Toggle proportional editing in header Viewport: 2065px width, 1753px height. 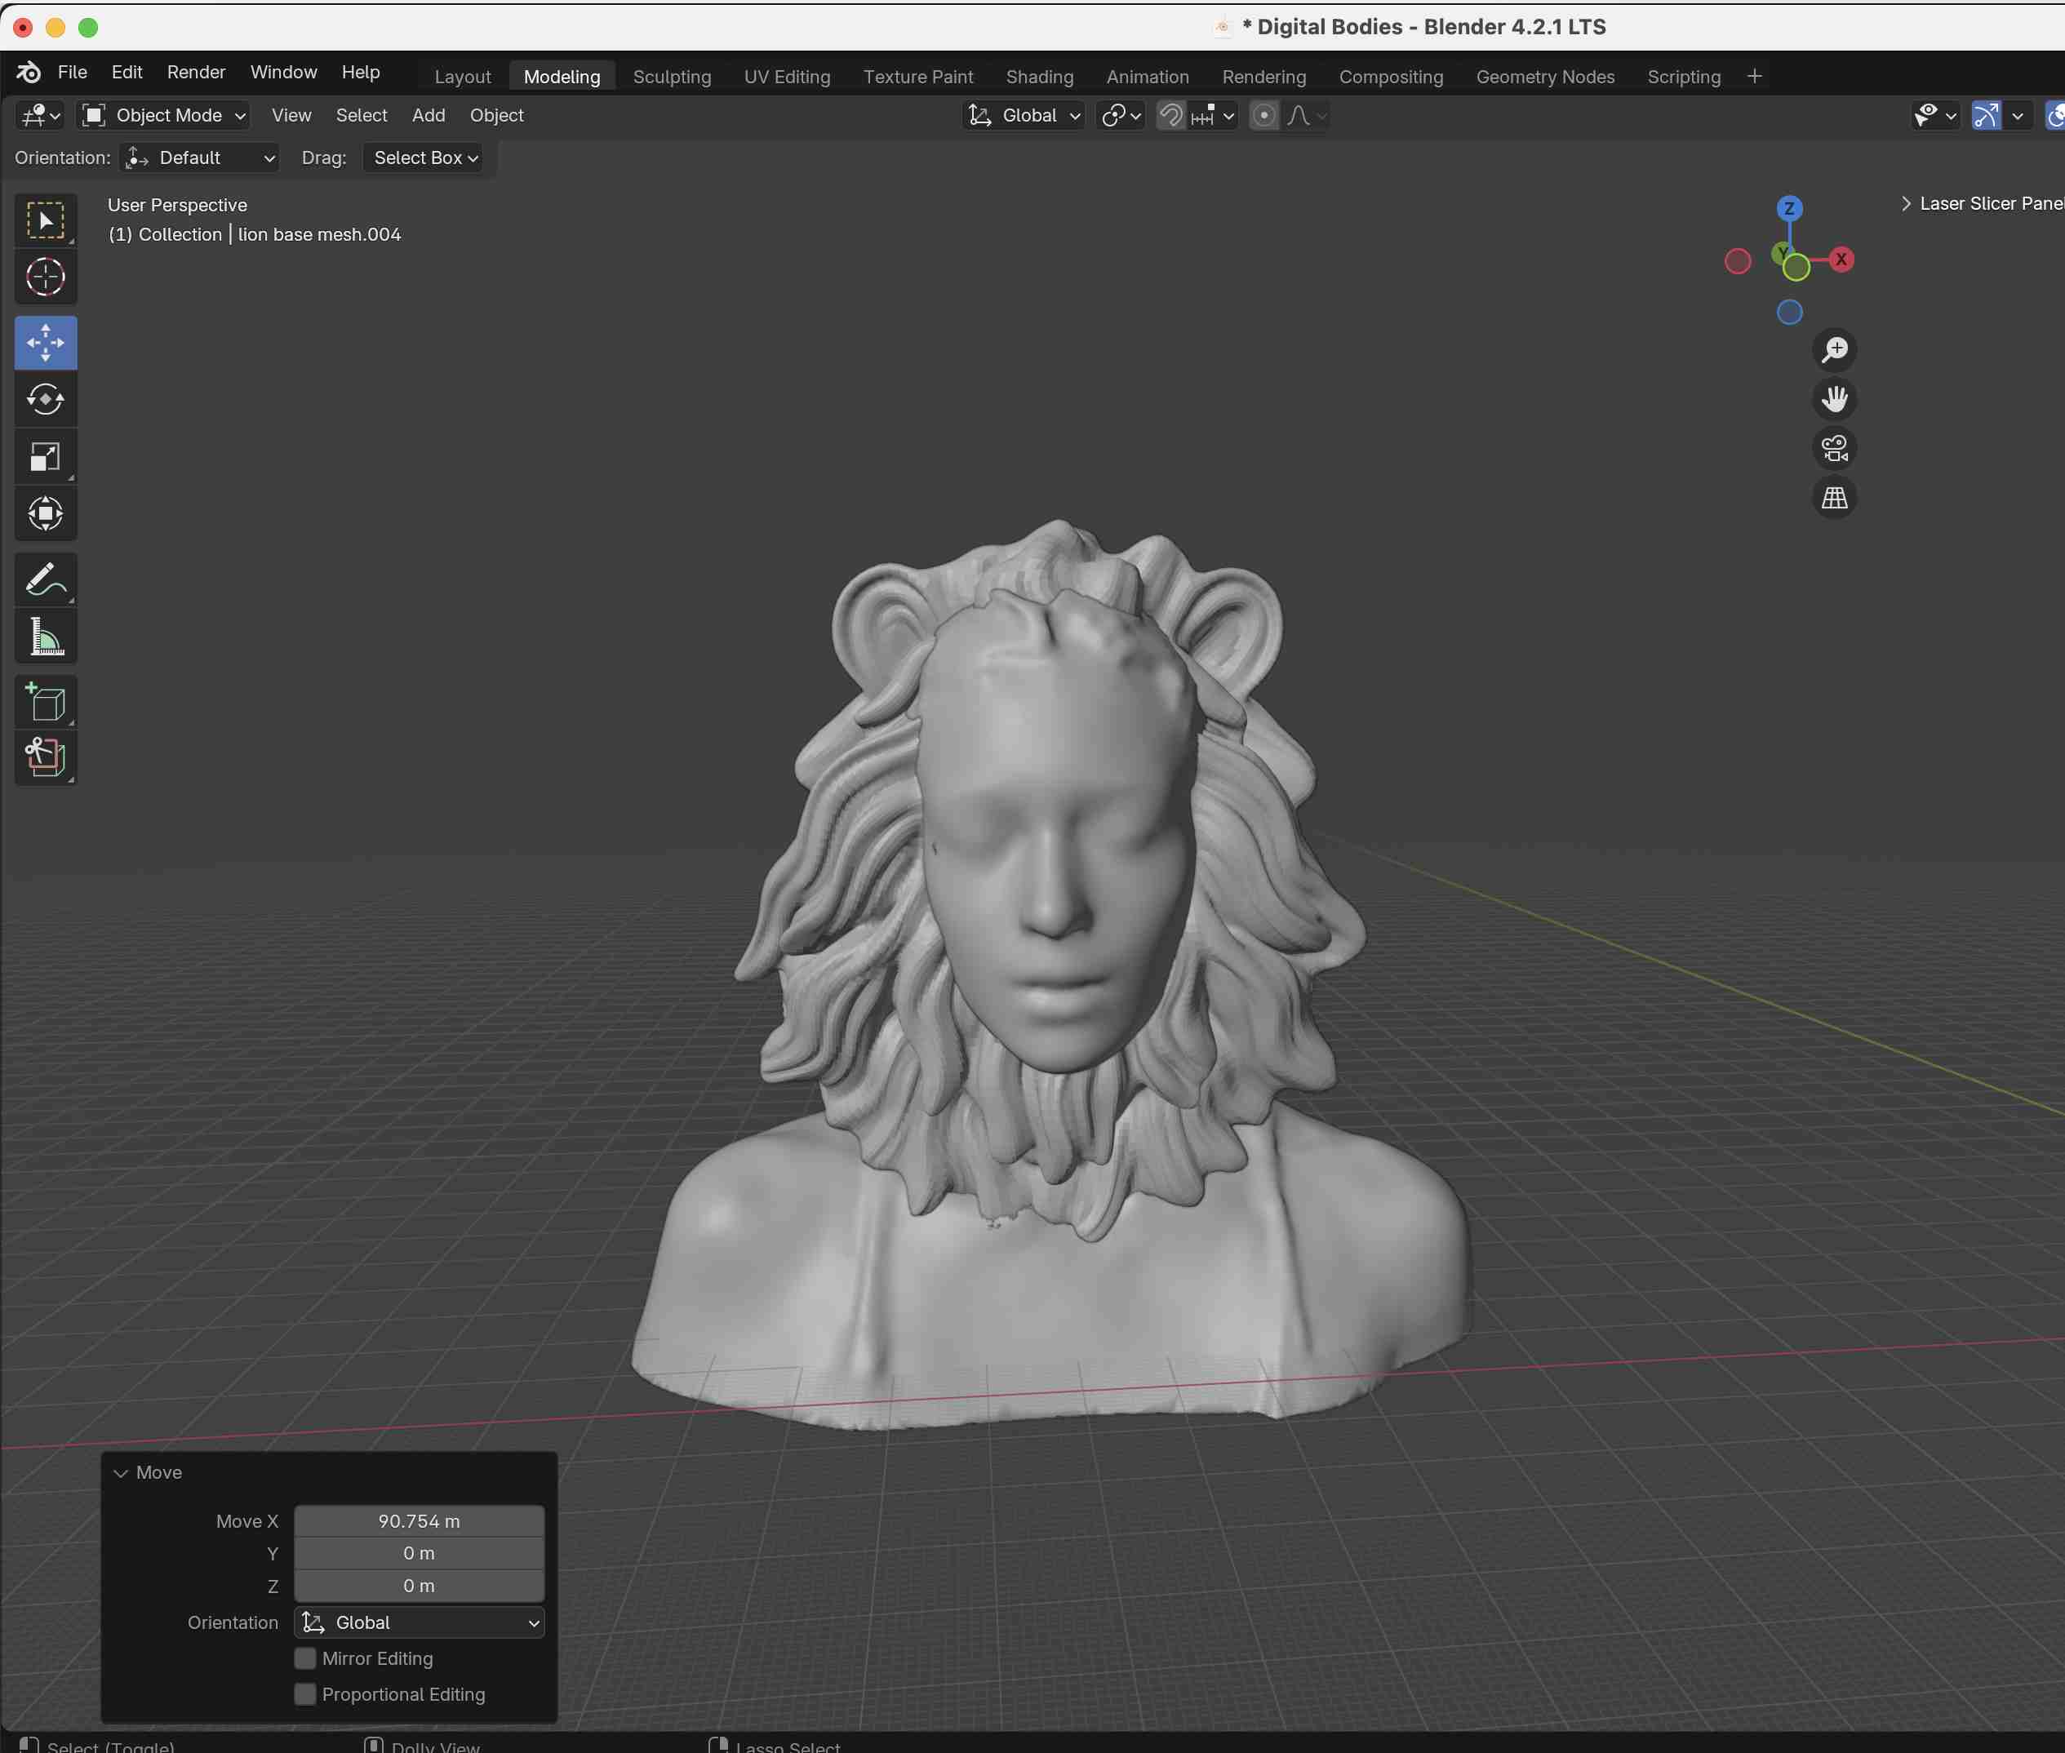(1264, 115)
